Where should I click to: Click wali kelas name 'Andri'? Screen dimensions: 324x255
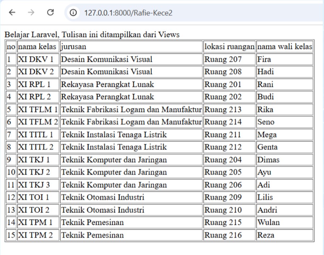(267, 210)
